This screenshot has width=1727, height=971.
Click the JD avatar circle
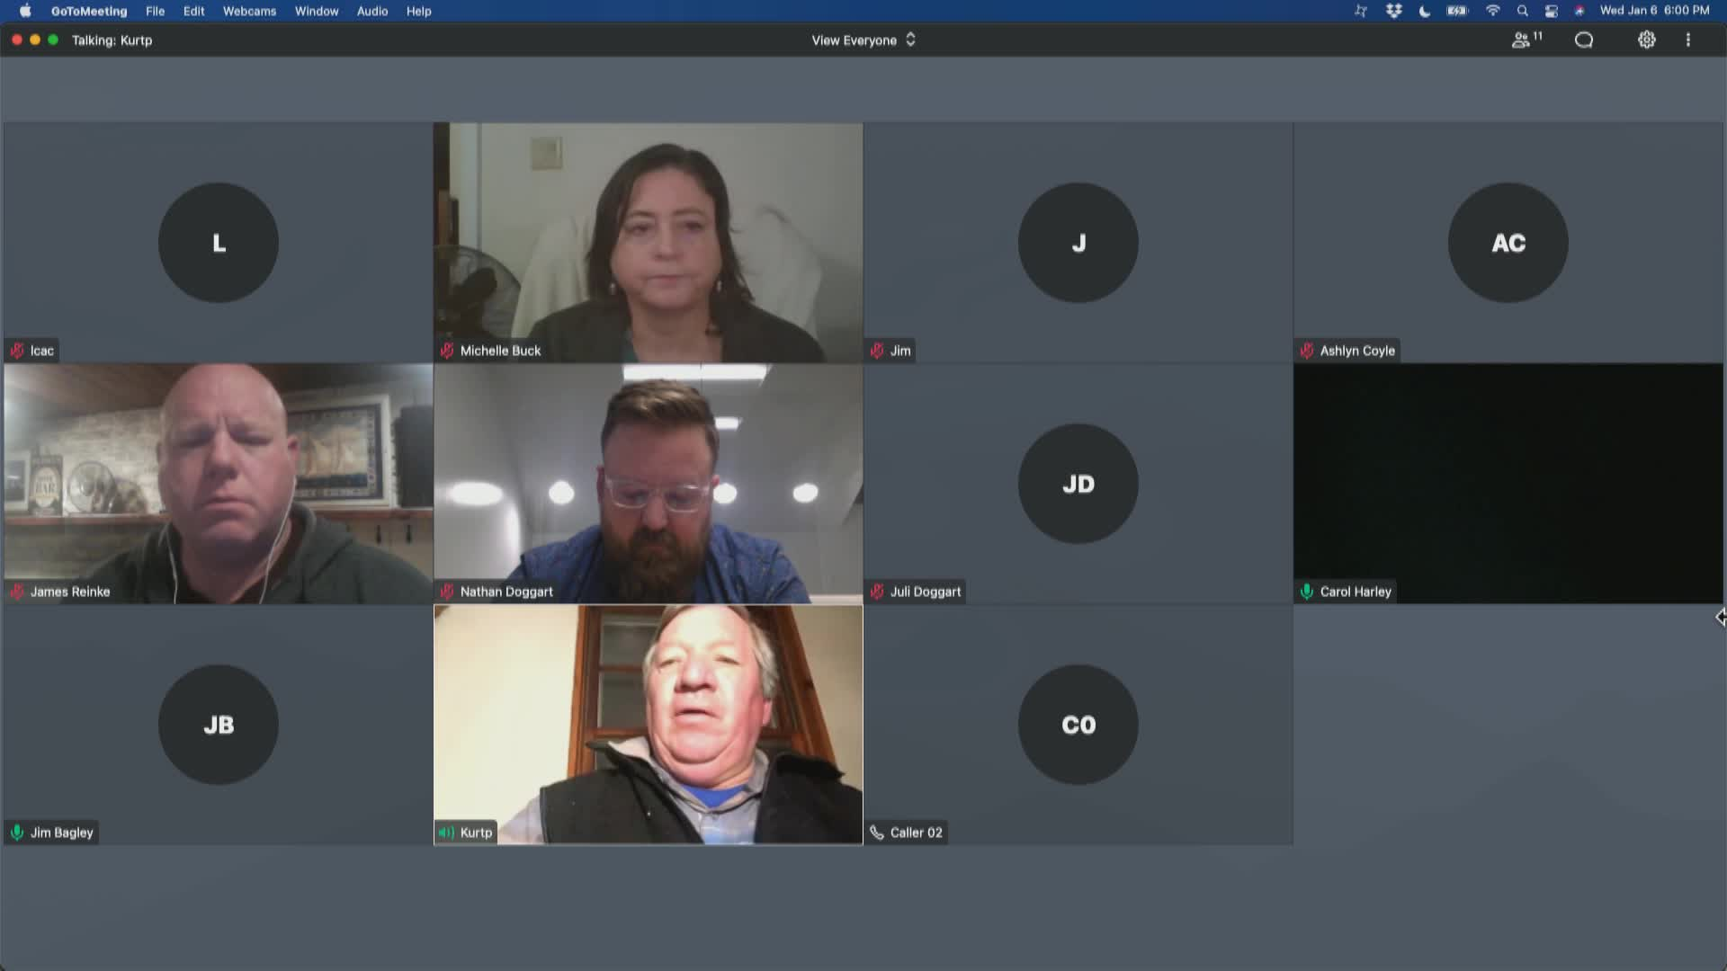(x=1078, y=484)
